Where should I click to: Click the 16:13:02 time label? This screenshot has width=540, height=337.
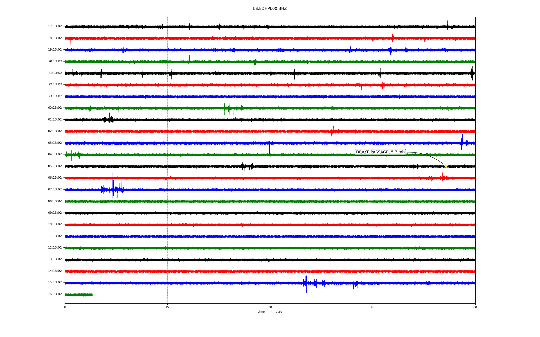coord(55,294)
